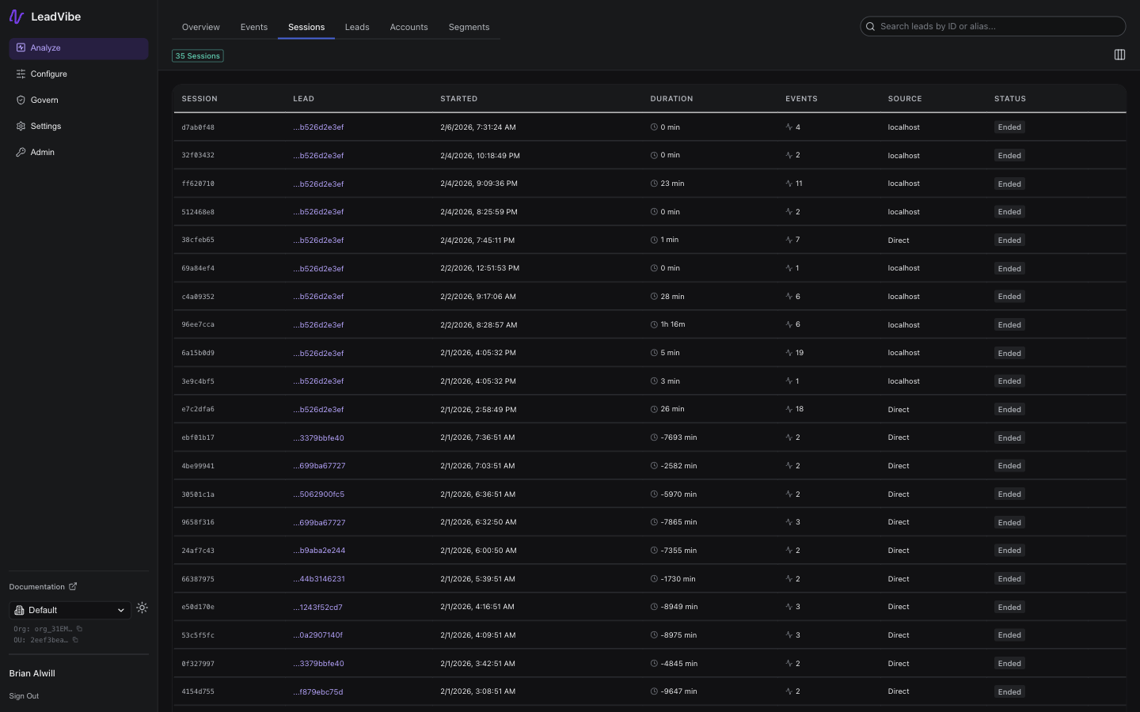Click the Admin wrench icon
Viewport: 1140px width, 712px height.
click(21, 152)
